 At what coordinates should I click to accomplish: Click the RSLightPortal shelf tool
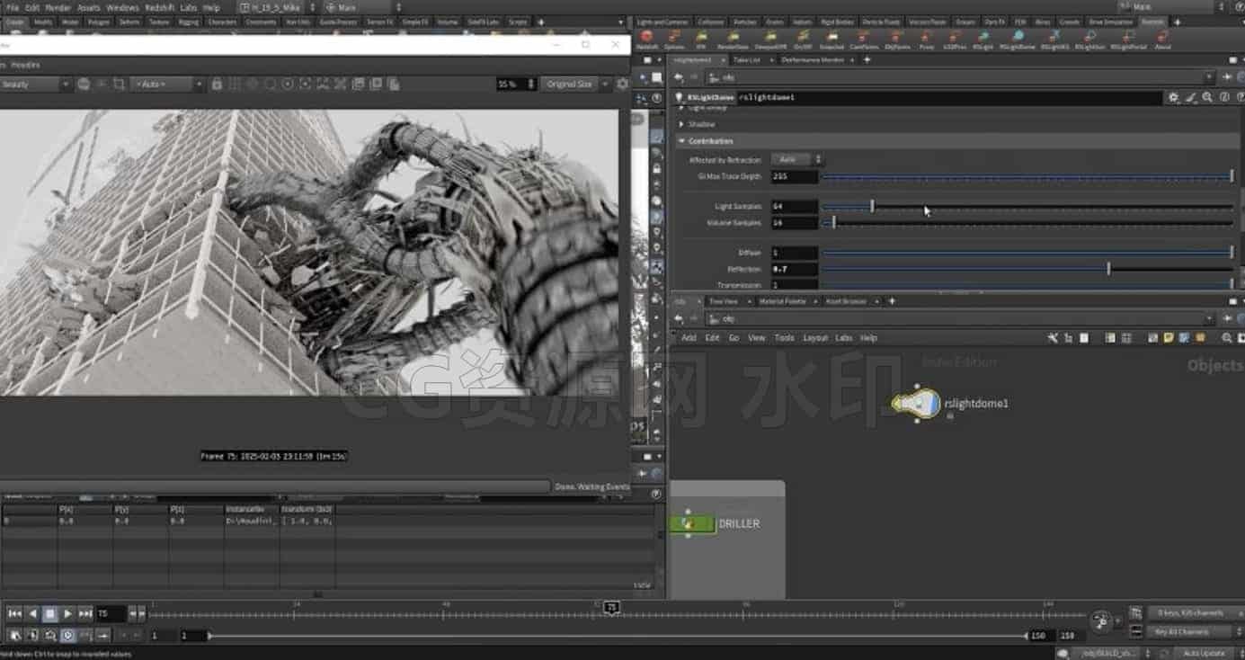coord(1129,39)
